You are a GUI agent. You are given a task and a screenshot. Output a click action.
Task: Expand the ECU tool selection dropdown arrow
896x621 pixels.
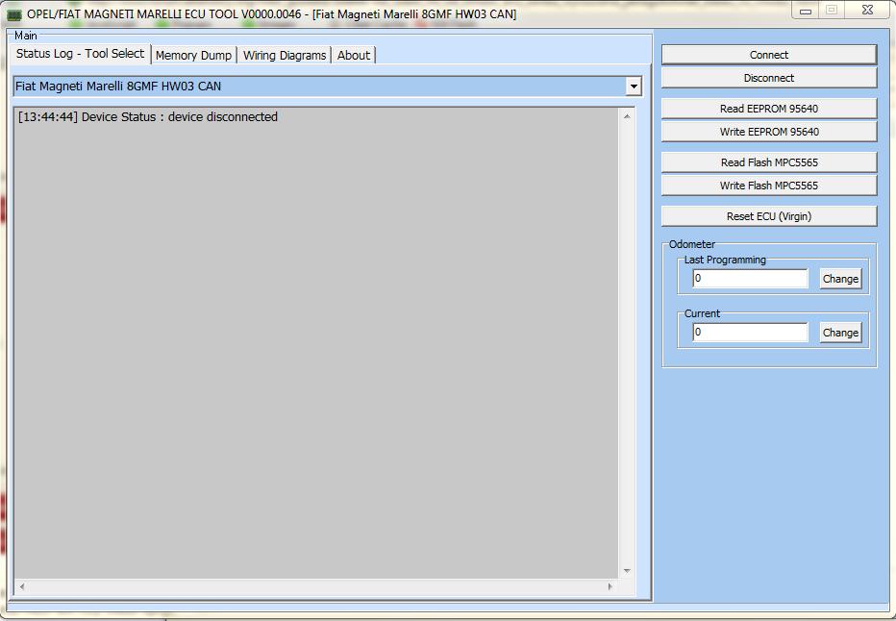(x=634, y=87)
